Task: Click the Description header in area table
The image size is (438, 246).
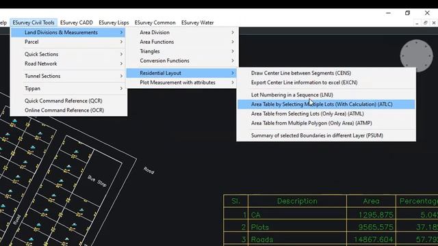Action: click(297, 201)
